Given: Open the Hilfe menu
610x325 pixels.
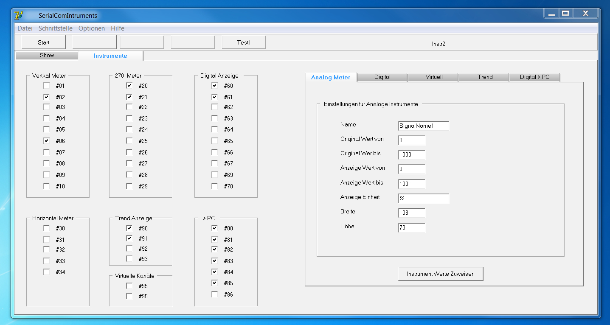Looking at the screenshot, I should pos(118,28).
